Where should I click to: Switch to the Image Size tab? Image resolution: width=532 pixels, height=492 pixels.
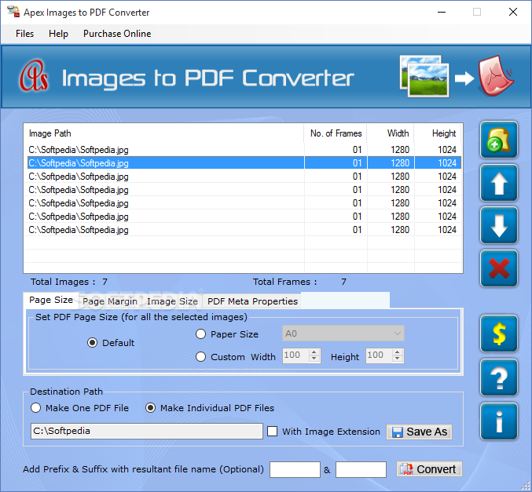(172, 301)
